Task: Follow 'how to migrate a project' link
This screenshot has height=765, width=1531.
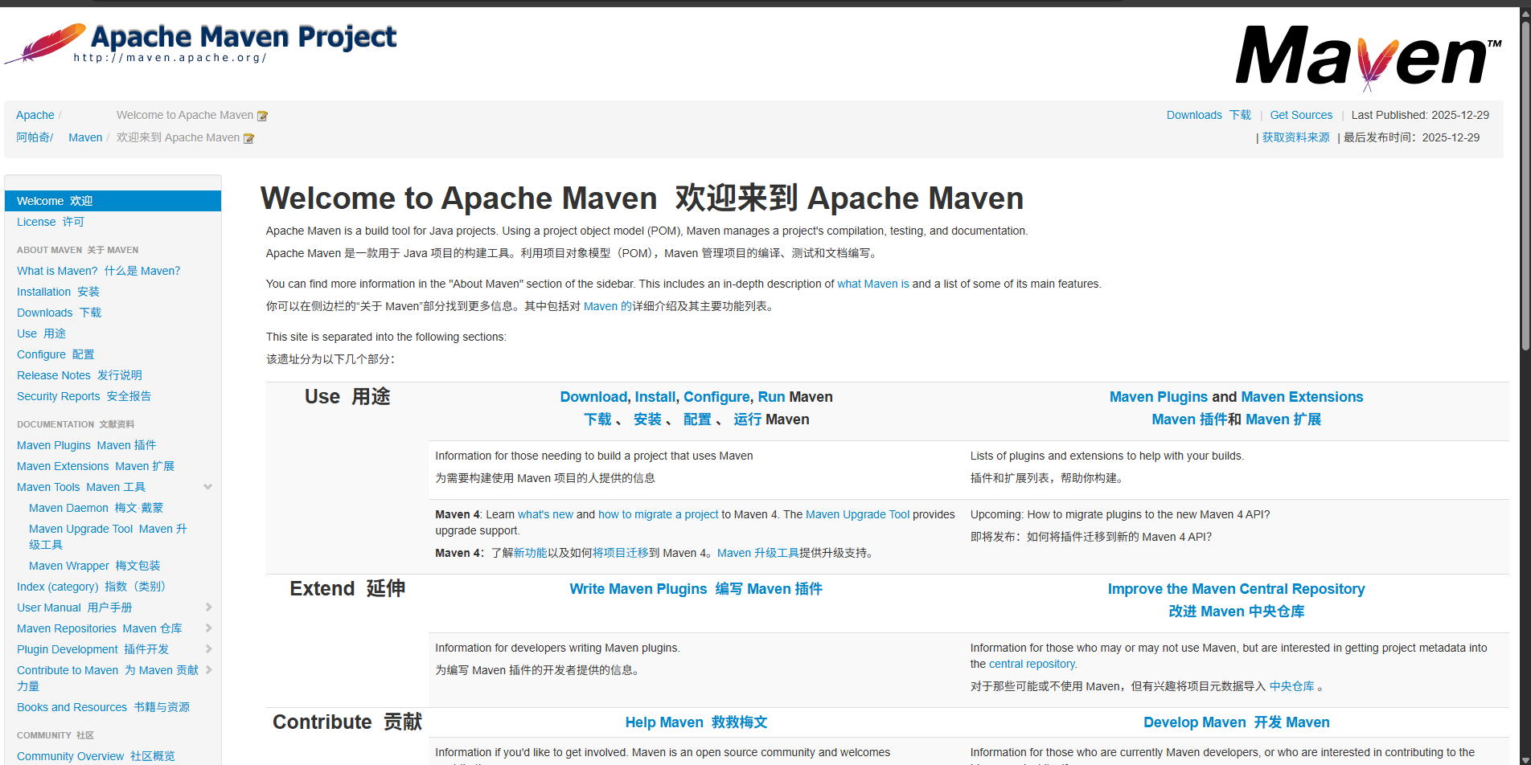Action: [658, 514]
